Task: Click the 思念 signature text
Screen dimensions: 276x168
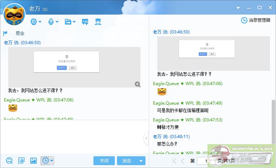Action: [20, 33]
